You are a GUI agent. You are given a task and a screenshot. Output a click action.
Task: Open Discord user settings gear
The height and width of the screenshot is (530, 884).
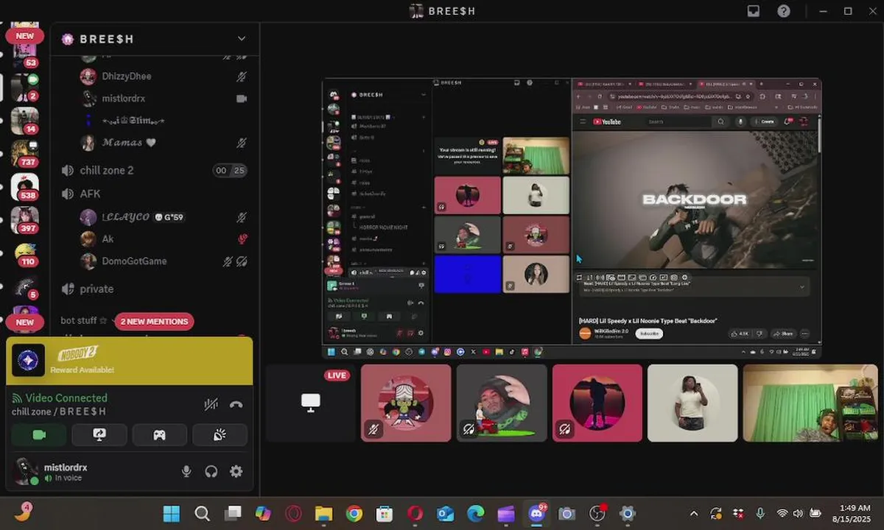click(236, 471)
